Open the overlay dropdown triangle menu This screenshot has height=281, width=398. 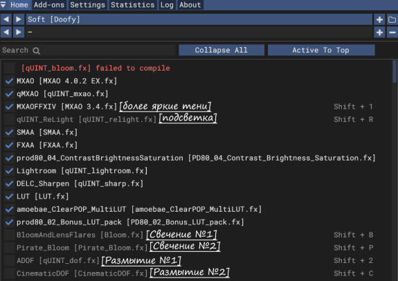pyautogui.click(x=3, y=5)
